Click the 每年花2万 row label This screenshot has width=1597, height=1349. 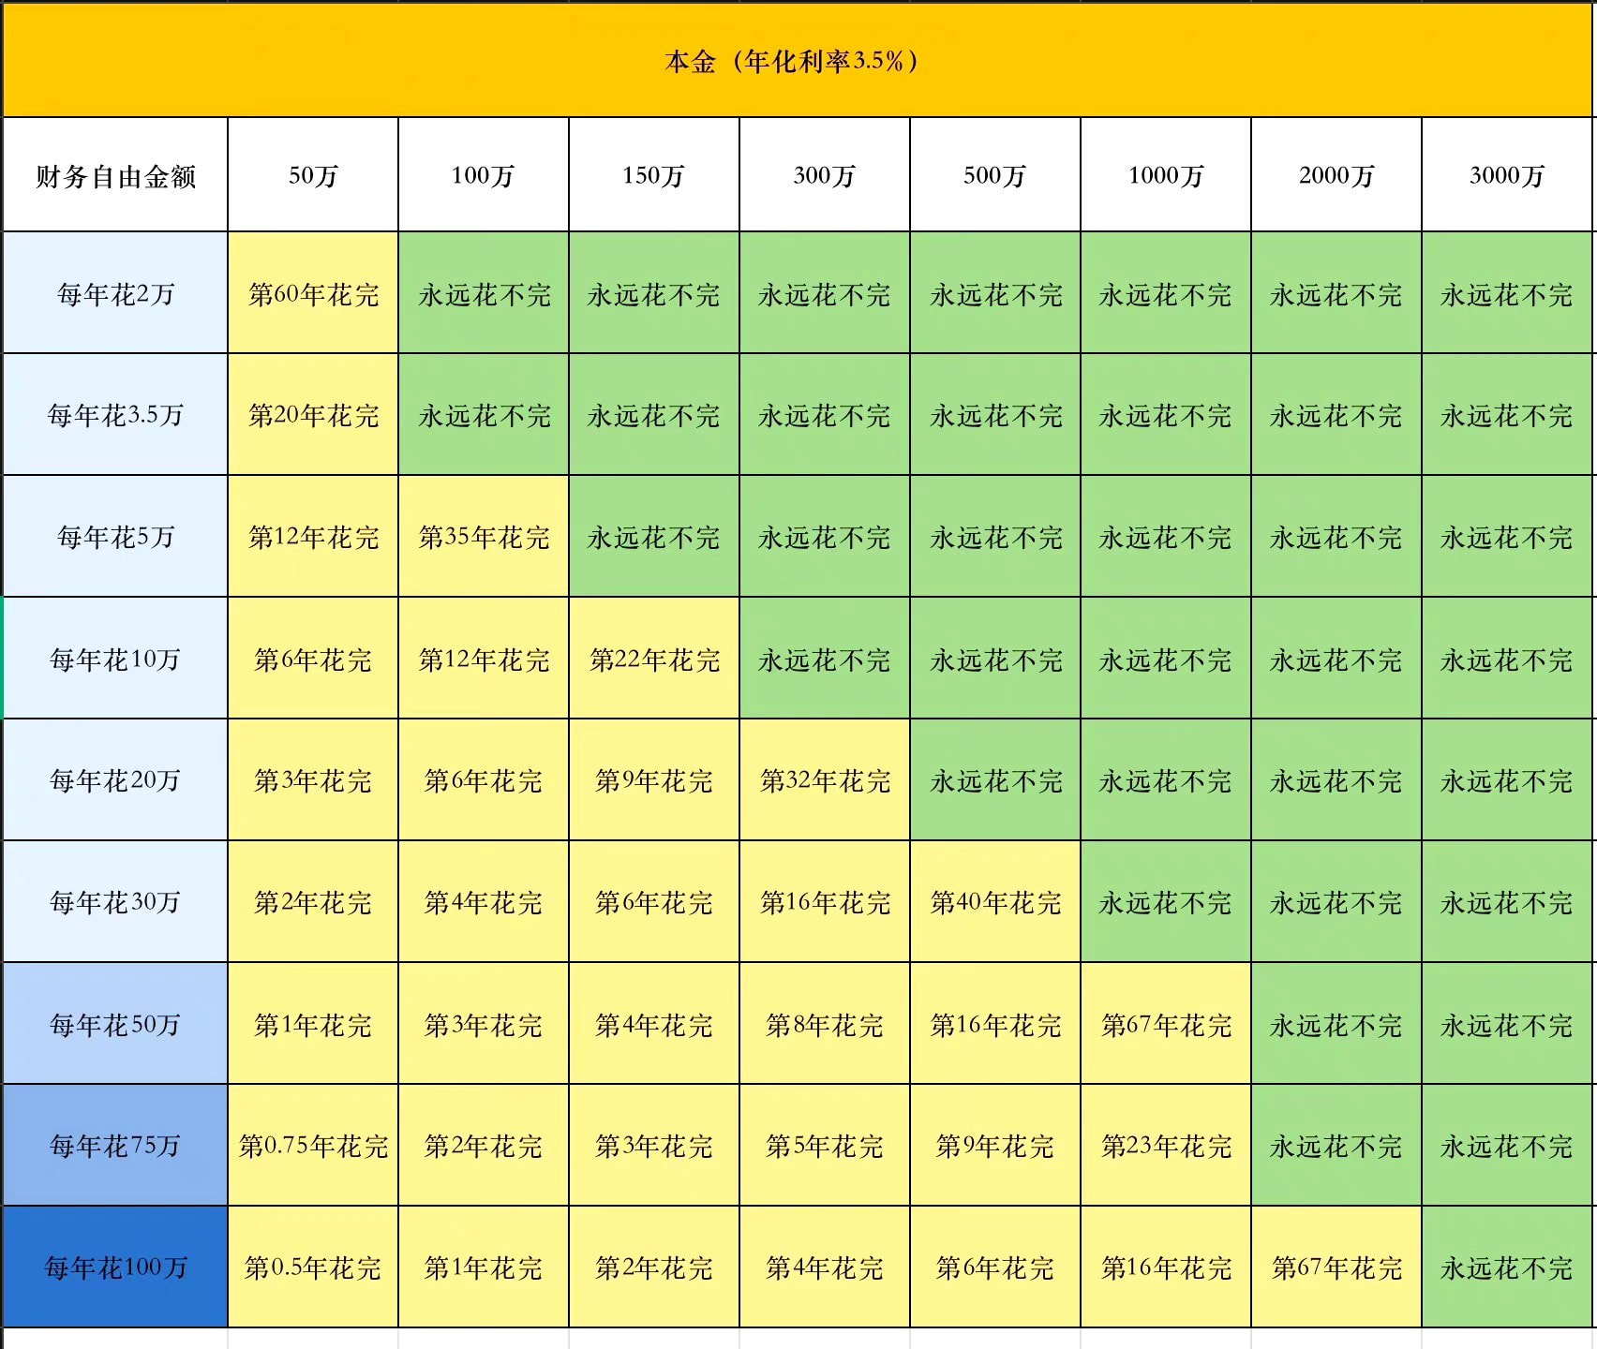115,293
